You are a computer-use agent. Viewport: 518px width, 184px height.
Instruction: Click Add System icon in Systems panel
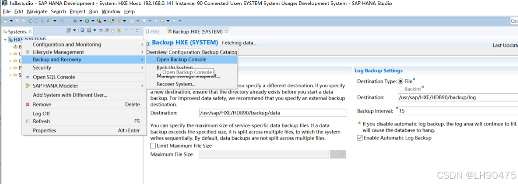click(69, 31)
